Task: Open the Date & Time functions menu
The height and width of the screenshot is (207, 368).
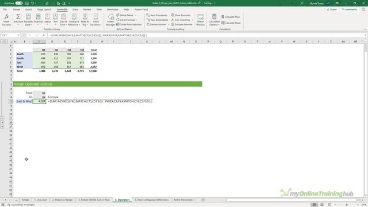Action: (63, 20)
